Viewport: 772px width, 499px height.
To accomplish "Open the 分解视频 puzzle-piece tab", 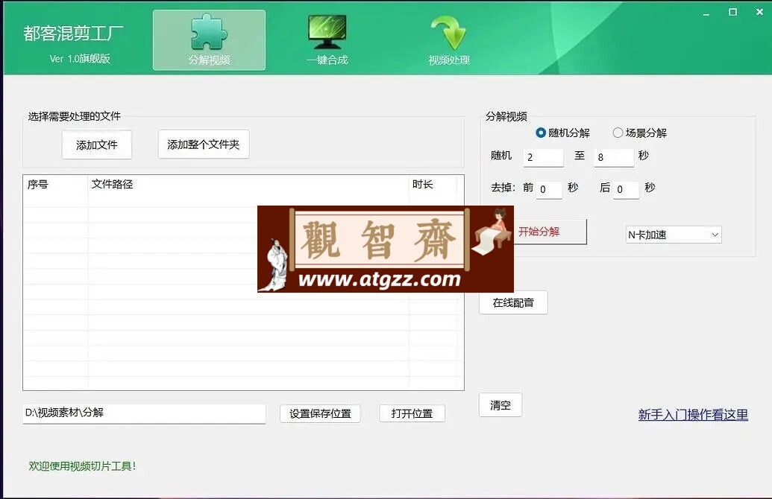I will 209,40.
